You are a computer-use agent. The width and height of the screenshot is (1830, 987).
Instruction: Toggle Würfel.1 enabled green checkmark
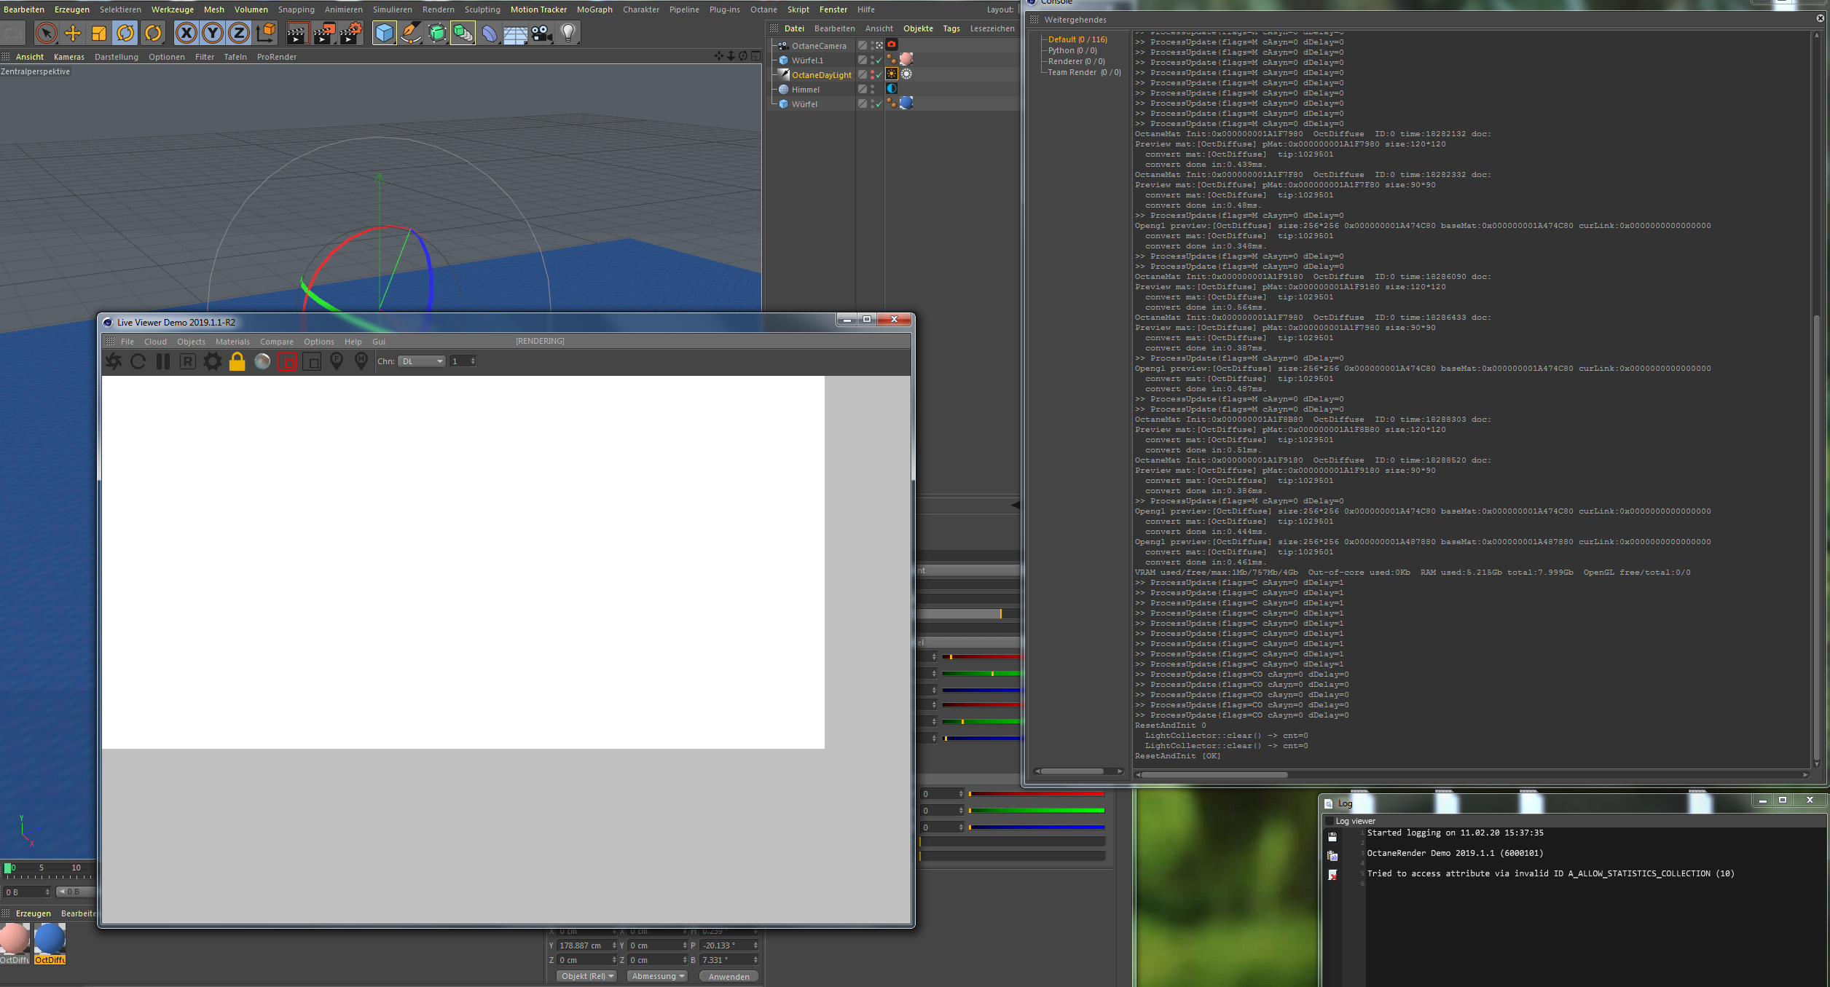point(879,60)
